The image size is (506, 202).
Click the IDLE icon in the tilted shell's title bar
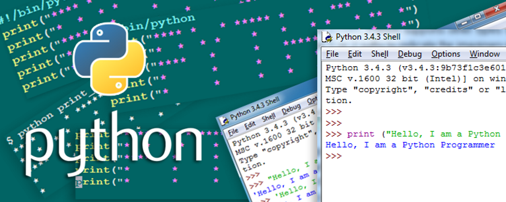coord(223,120)
